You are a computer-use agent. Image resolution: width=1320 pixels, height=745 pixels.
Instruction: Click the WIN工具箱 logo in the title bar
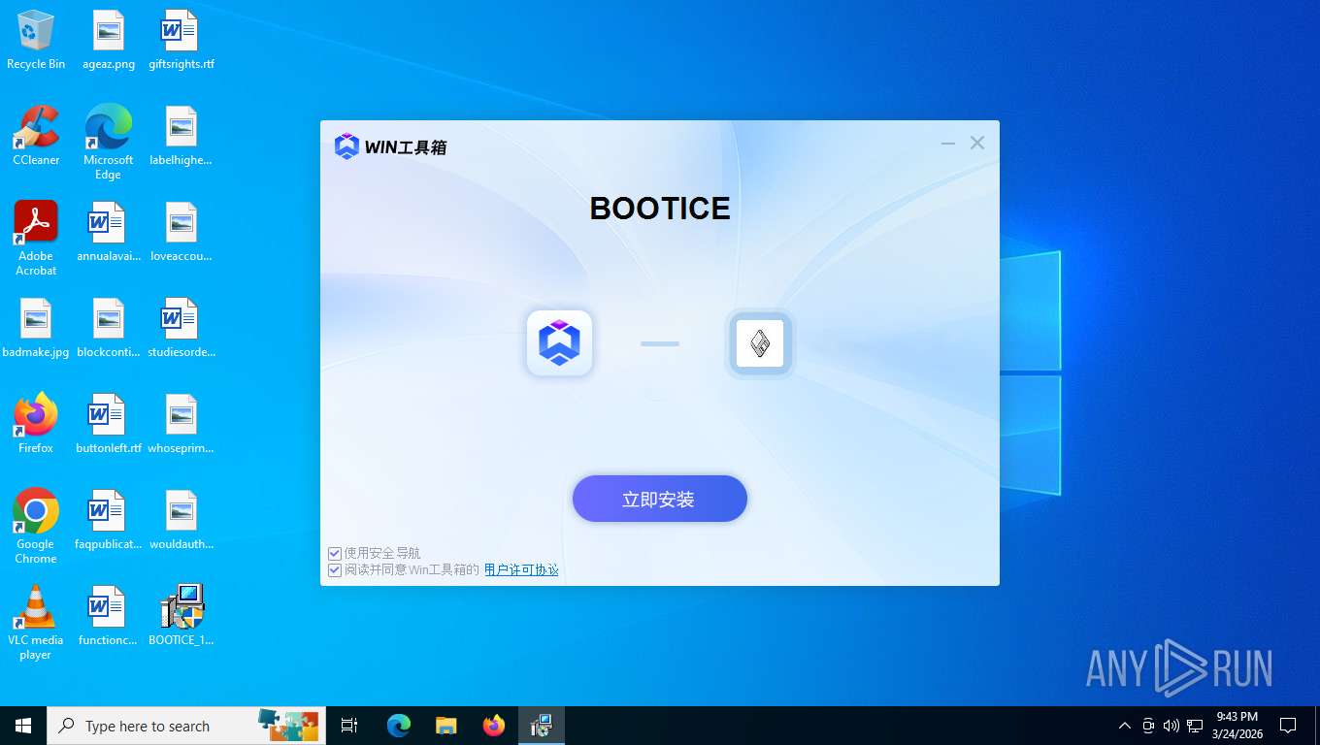[x=390, y=146]
